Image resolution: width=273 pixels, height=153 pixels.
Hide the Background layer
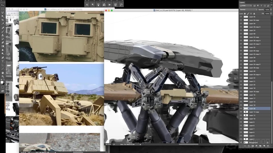point(241,143)
